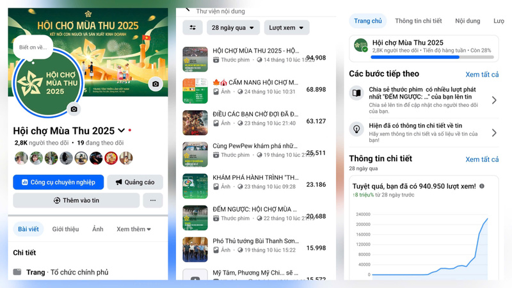This screenshot has width=512, height=288.
Task: Click the book icon beside share reel suggestion
Action: click(356, 94)
